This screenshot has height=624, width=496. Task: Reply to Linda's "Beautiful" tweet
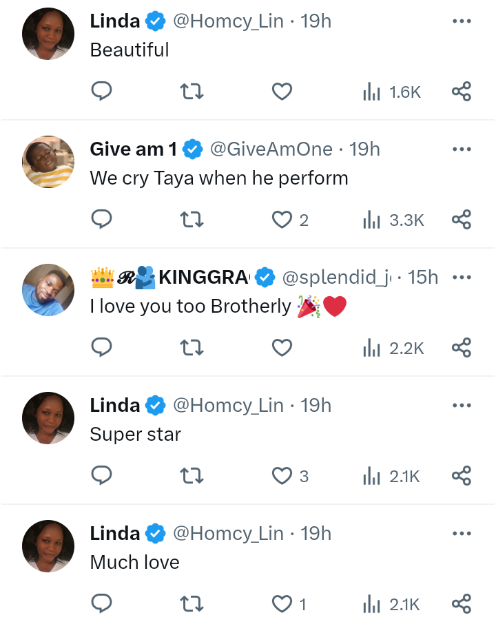point(102,92)
